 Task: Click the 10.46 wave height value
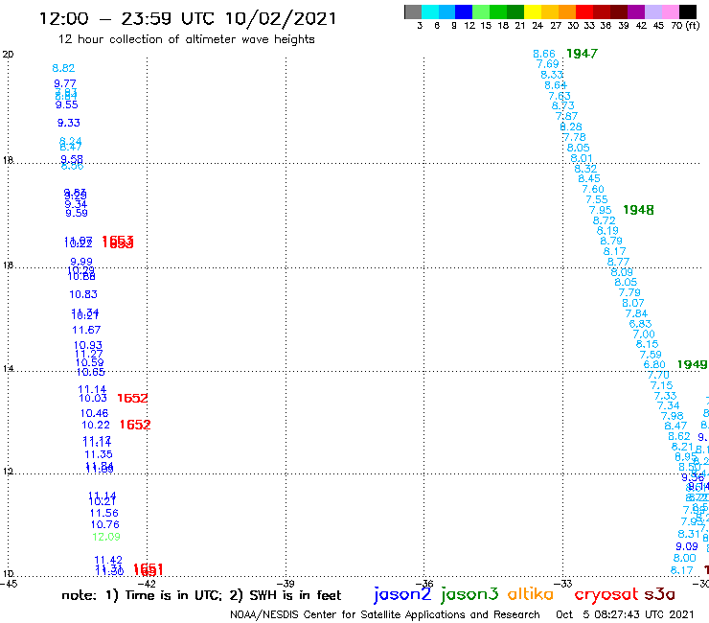click(x=95, y=413)
